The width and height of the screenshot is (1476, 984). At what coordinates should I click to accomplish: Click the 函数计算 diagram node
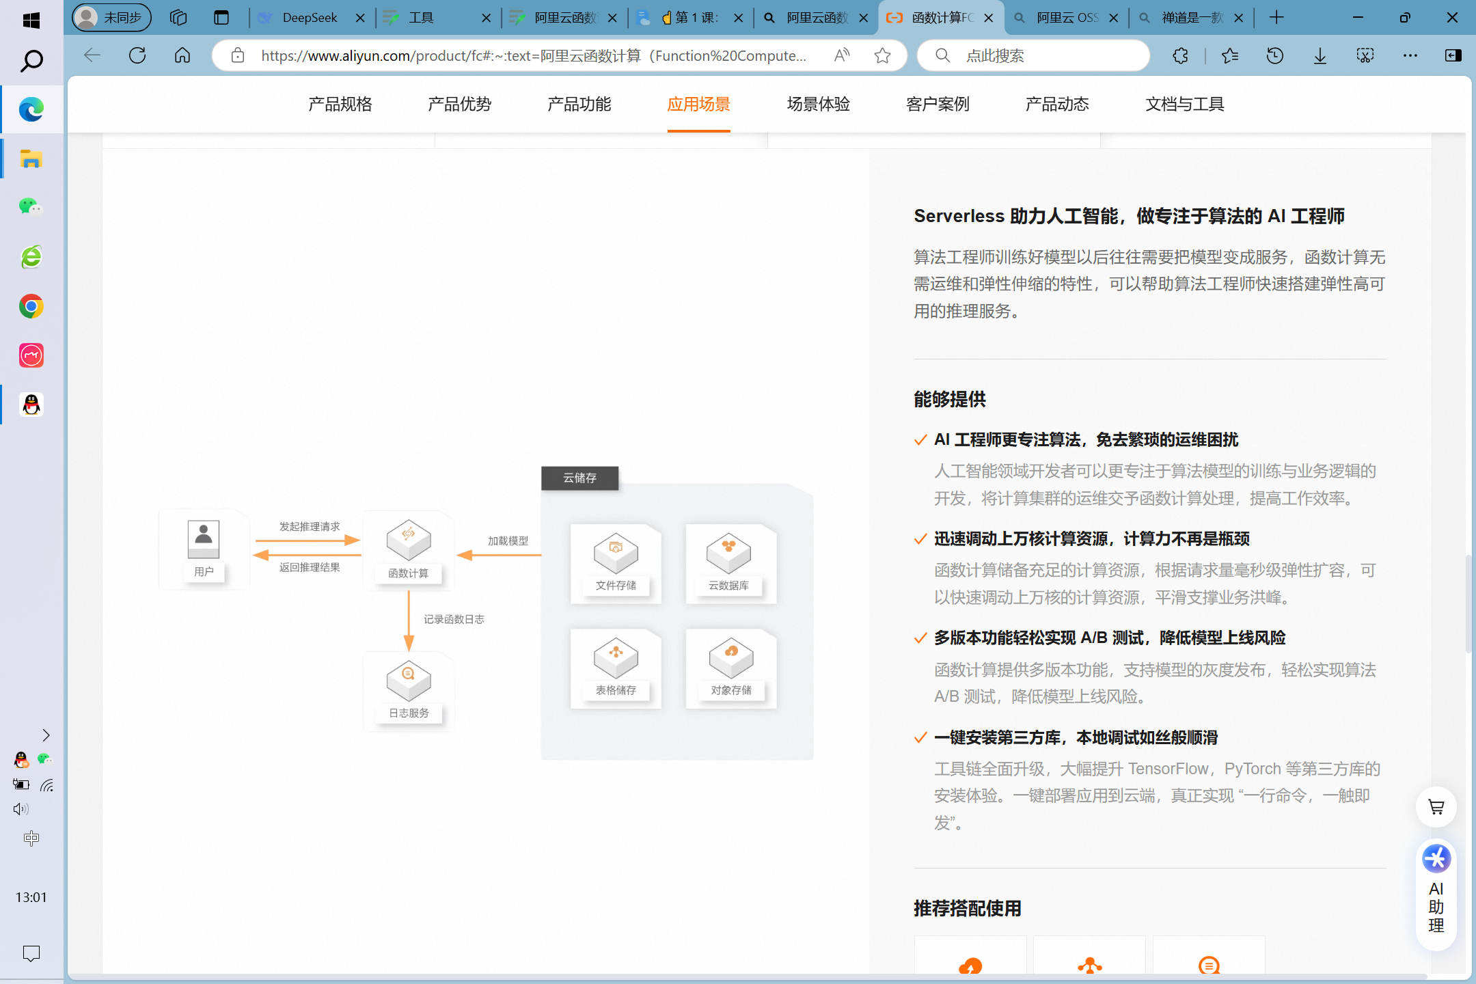tap(409, 550)
